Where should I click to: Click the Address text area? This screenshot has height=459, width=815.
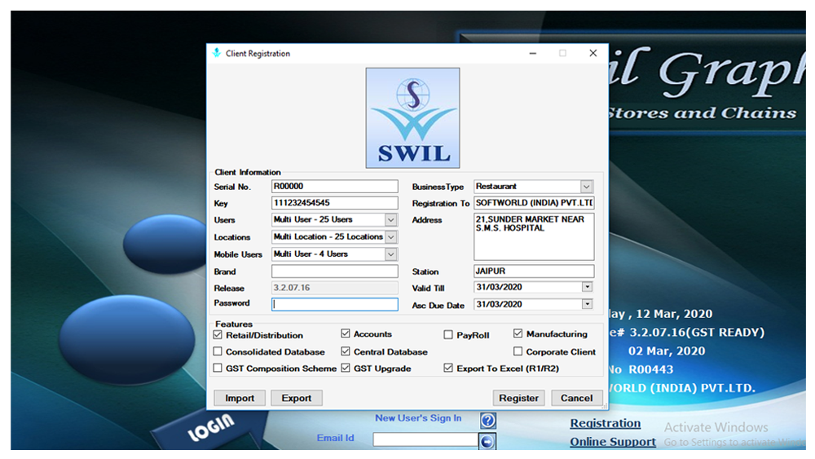(x=534, y=236)
